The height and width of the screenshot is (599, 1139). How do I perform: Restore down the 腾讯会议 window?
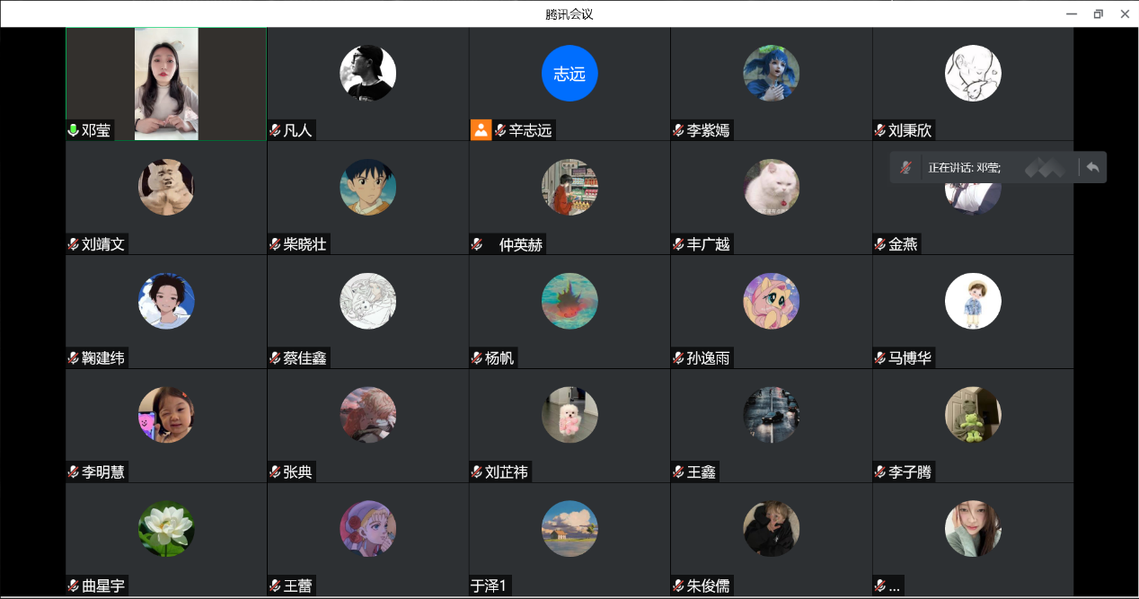(x=1098, y=13)
